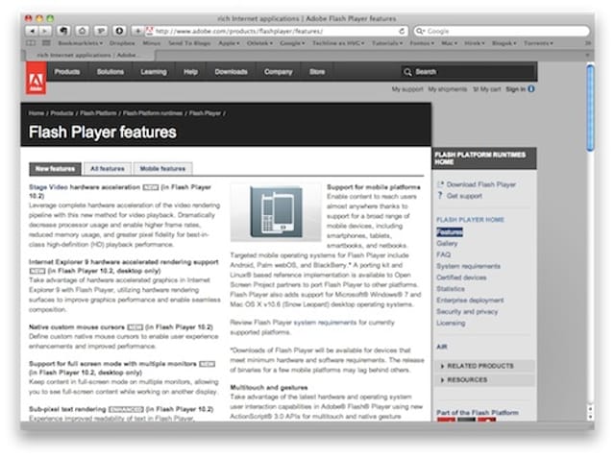Click the round downloads arrow toolbar icon
Screen dimensions: 615x458
tap(119, 31)
